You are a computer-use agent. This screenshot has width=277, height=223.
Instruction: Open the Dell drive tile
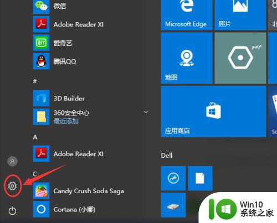pos(173,205)
